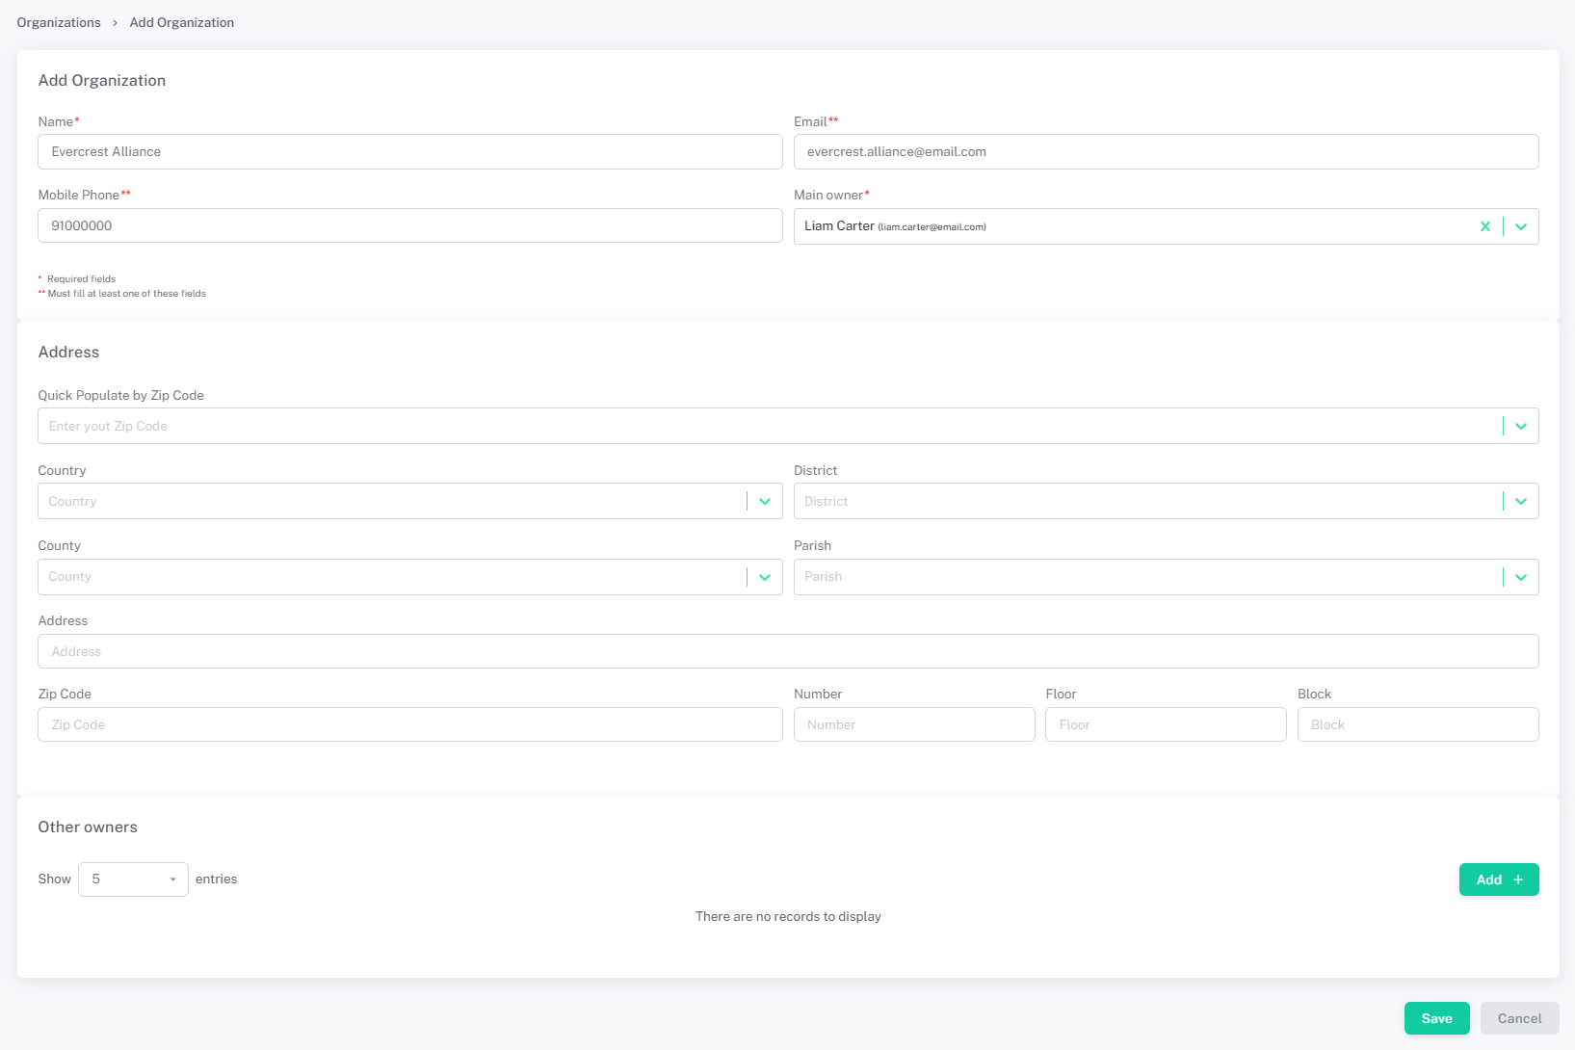This screenshot has width=1575, height=1050.
Task: Clear the Main owner selection with X icon
Action: click(x=1484, y=226)
